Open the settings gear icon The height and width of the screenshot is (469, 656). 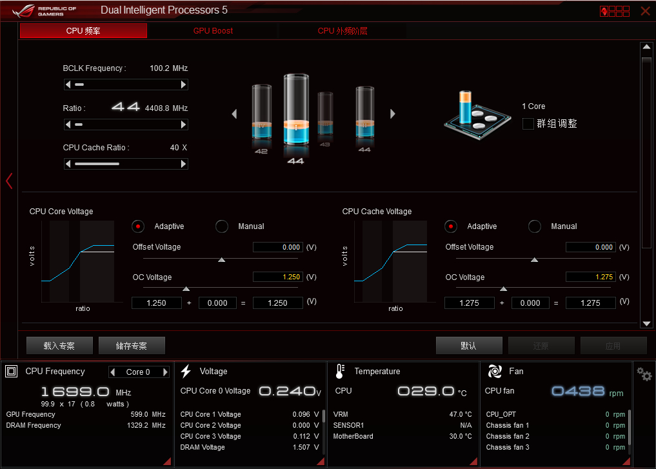click(x=644, y=374)
